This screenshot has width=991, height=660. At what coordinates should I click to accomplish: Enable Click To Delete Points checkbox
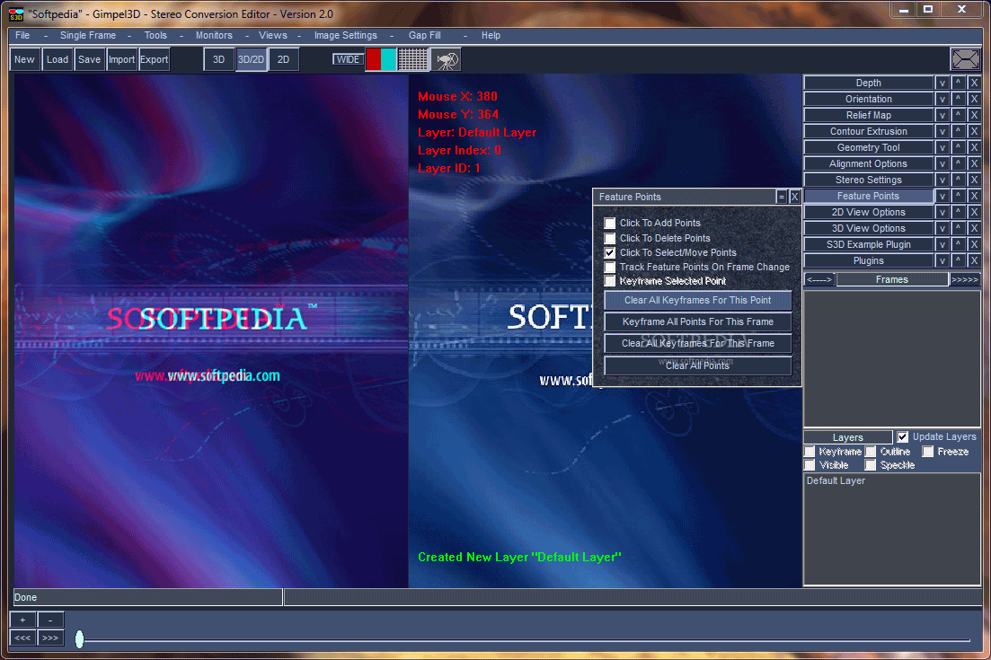pyautogui.click(x=610, y=238)
